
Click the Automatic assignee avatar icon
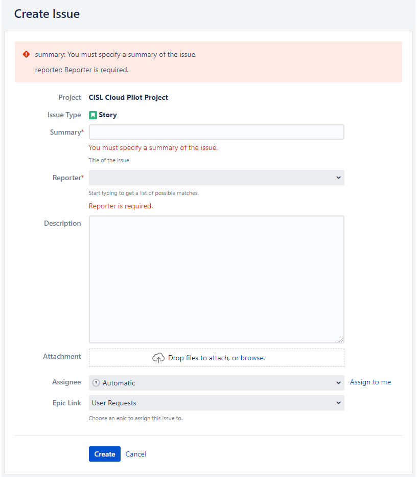tap(96, 383)
